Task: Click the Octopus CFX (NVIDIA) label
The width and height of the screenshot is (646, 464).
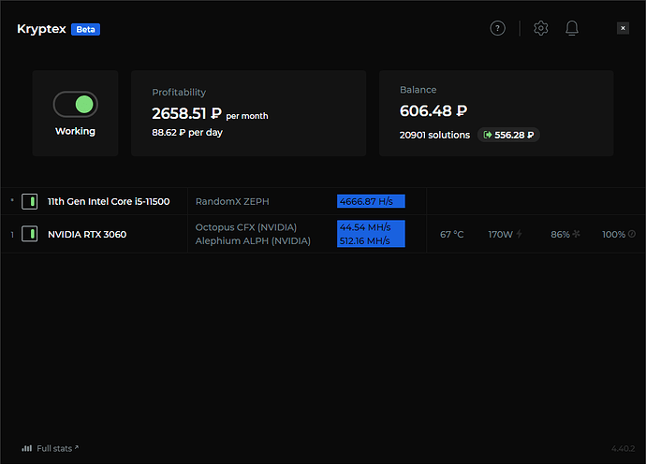Action: [x=246, y=227]
